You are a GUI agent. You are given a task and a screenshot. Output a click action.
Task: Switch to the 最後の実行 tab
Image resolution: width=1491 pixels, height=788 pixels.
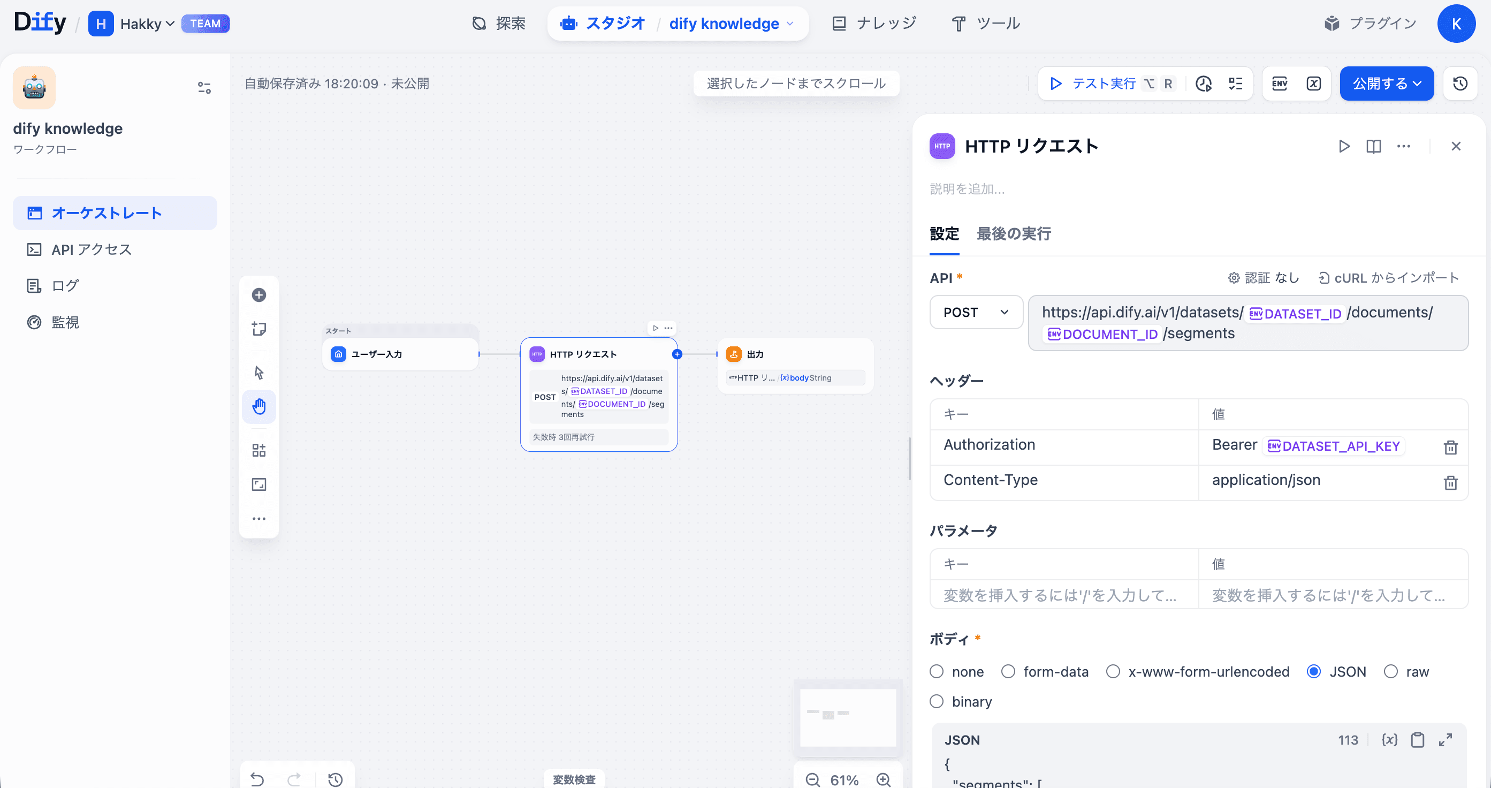click(1014, 234)
